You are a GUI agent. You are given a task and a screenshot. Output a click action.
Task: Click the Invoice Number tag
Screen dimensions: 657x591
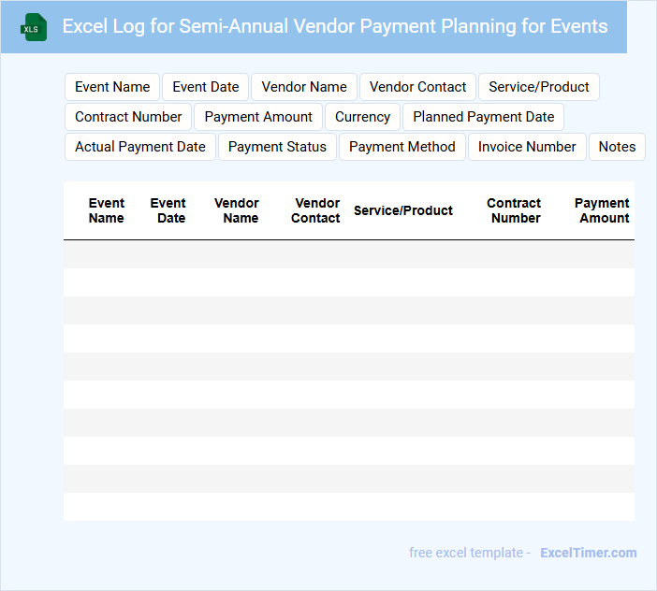point(527,147)
